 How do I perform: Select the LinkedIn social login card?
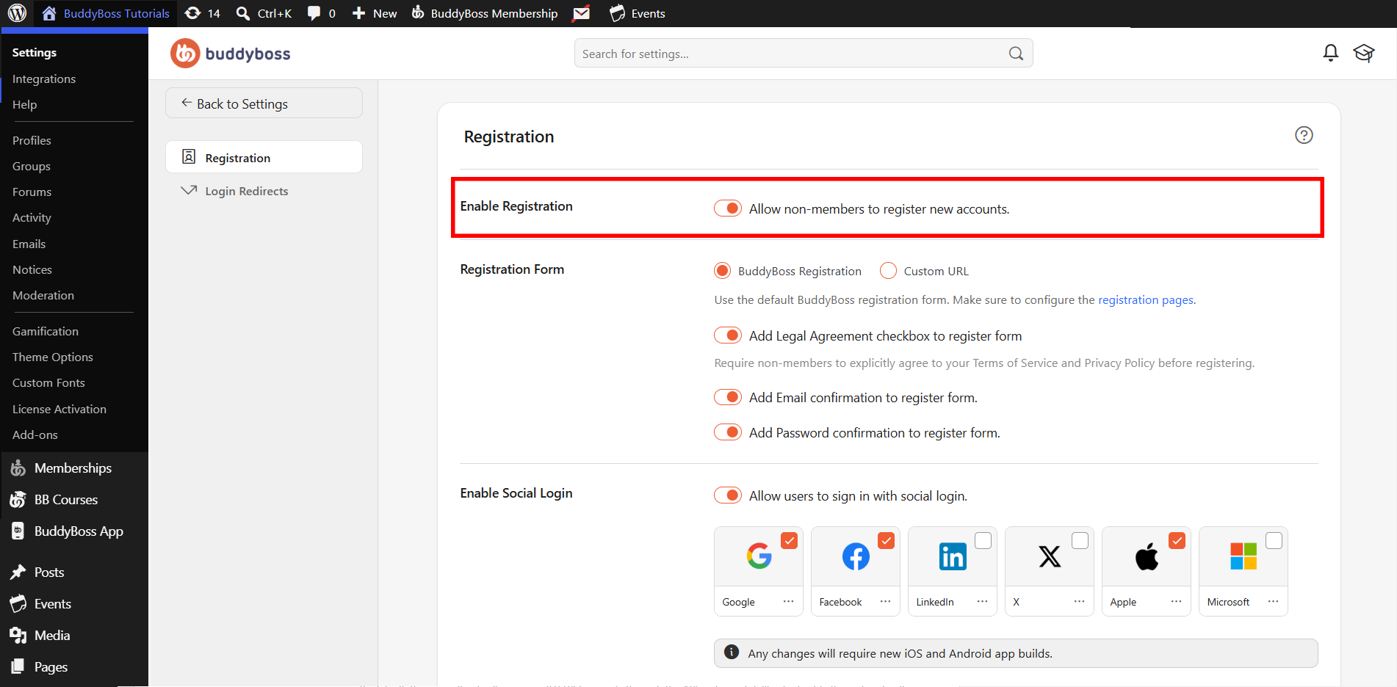(x=953, y=571)
